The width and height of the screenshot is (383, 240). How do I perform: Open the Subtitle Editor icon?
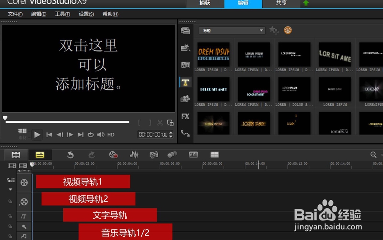(193, 155)
